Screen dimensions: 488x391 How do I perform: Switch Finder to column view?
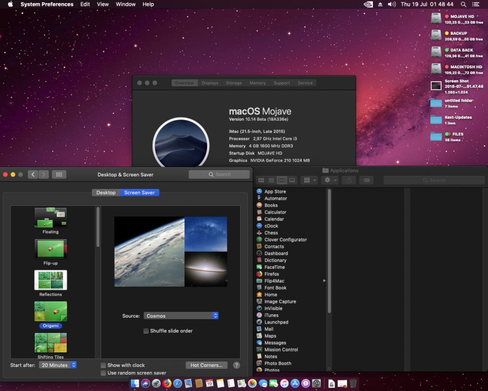pyautogui.click(x=282, y=180)
